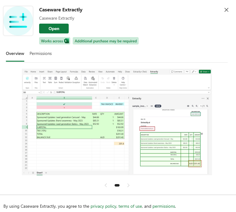236x212 pixels.
Task: Choose the Redact tool icon
Action: tap(61, 79)
